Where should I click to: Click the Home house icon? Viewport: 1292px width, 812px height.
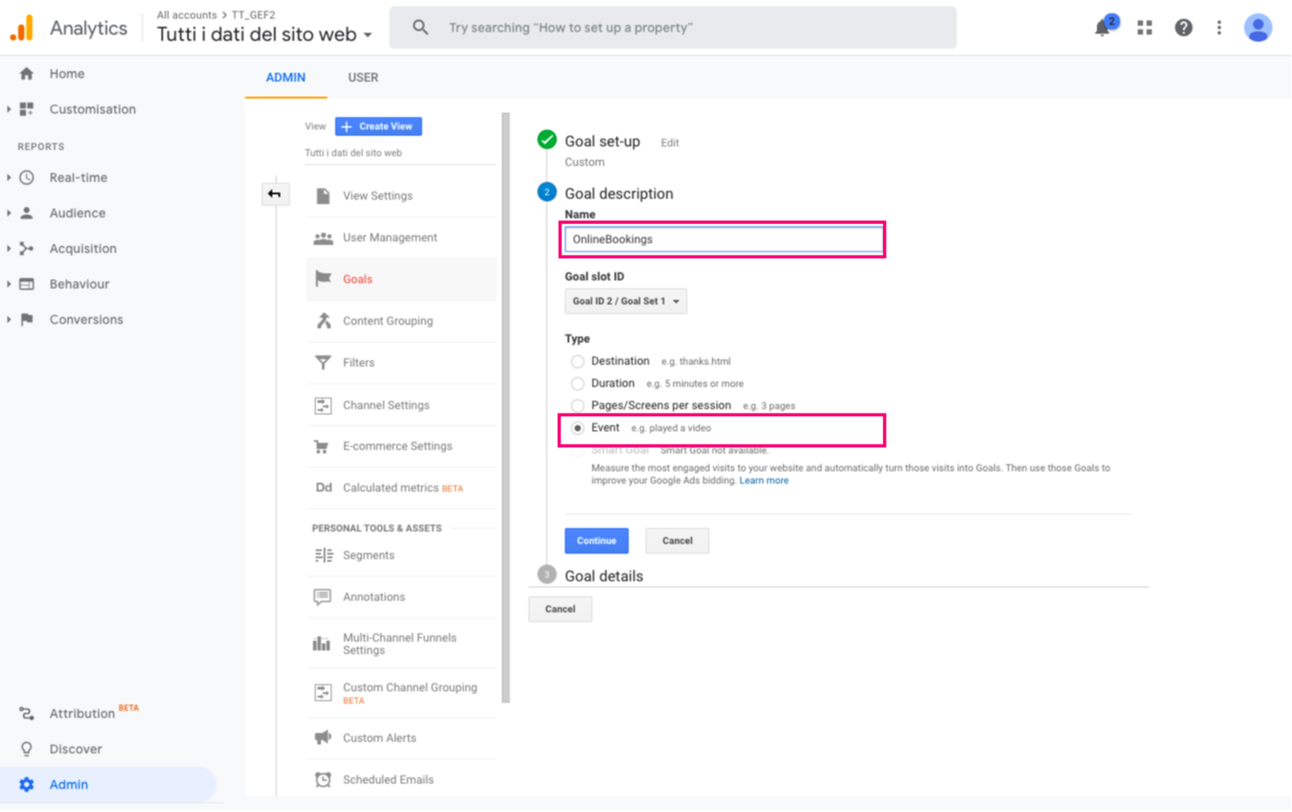(27, 74)
